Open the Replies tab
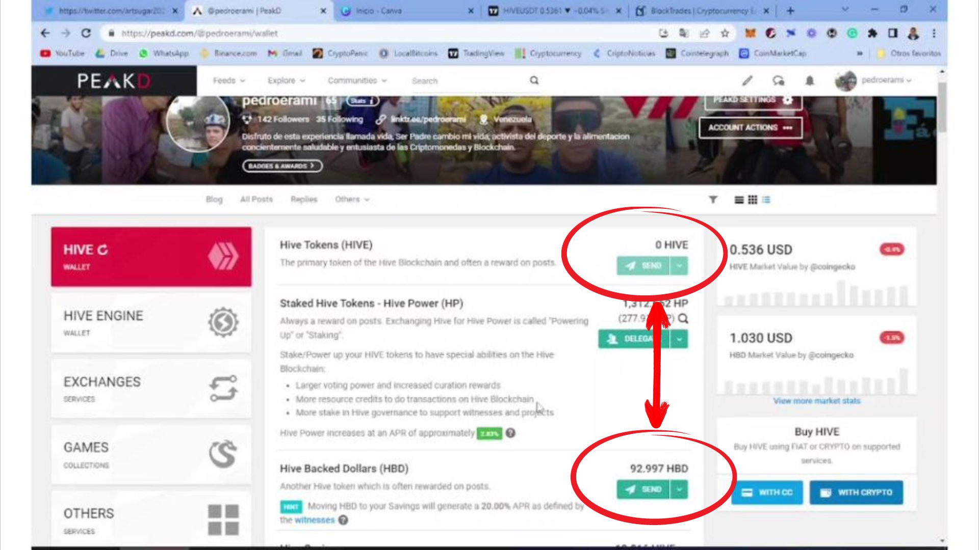 304,199
